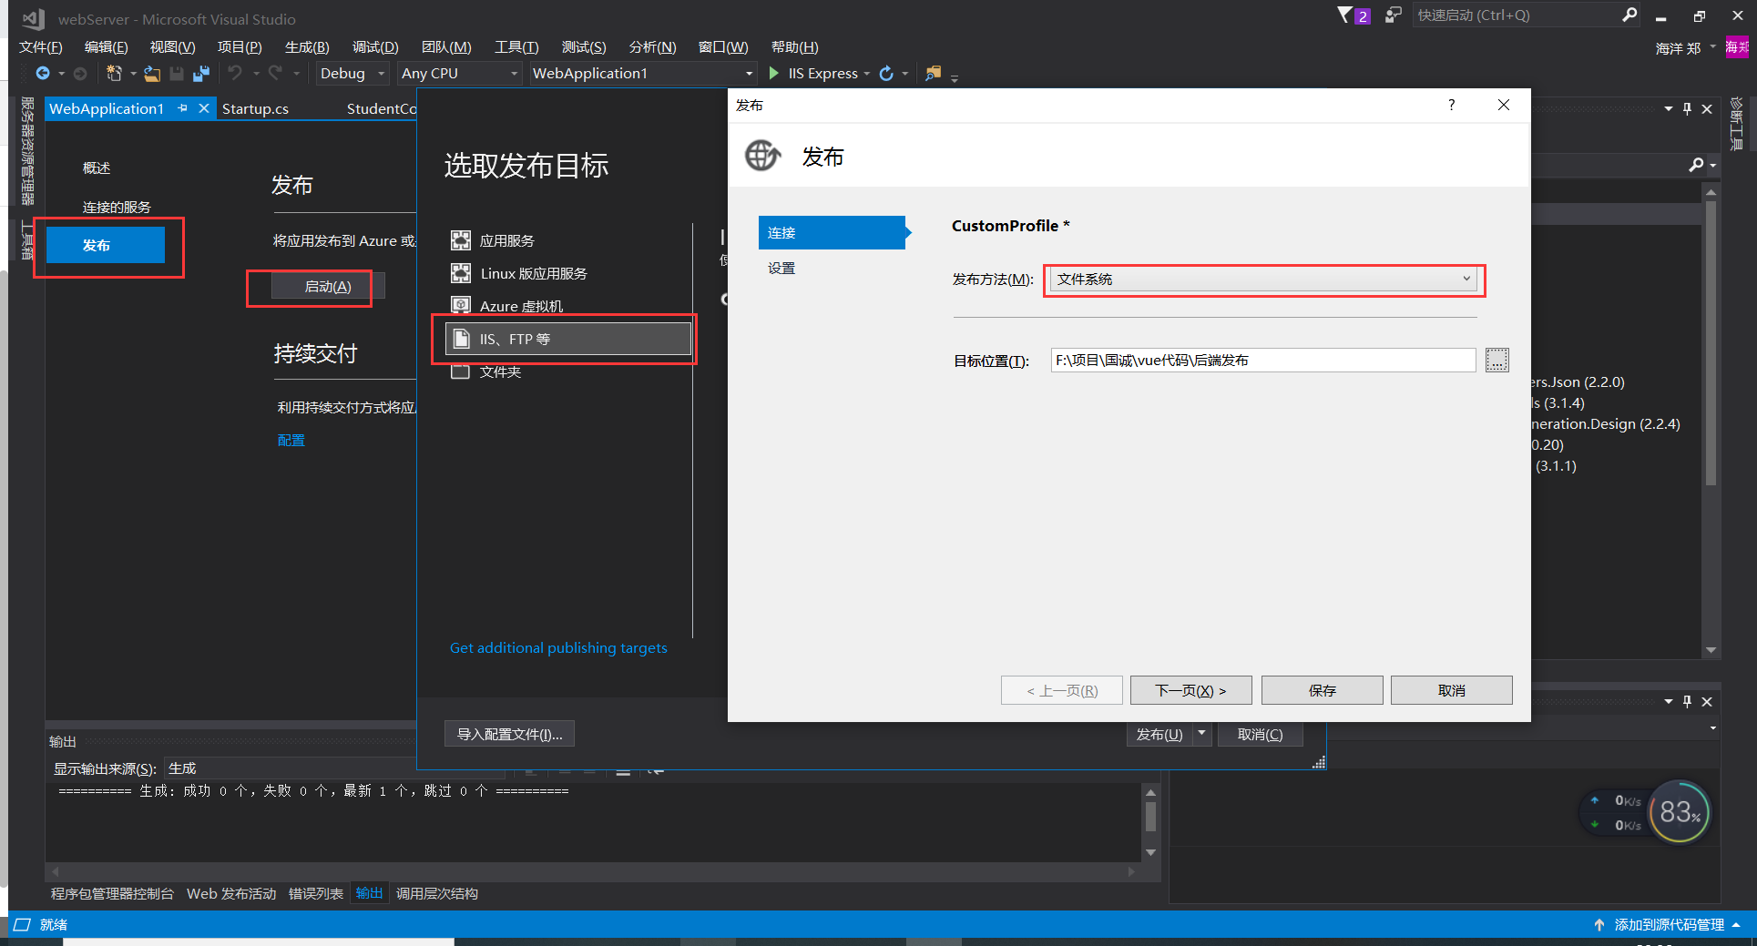Click the 保存 button

1322,690
